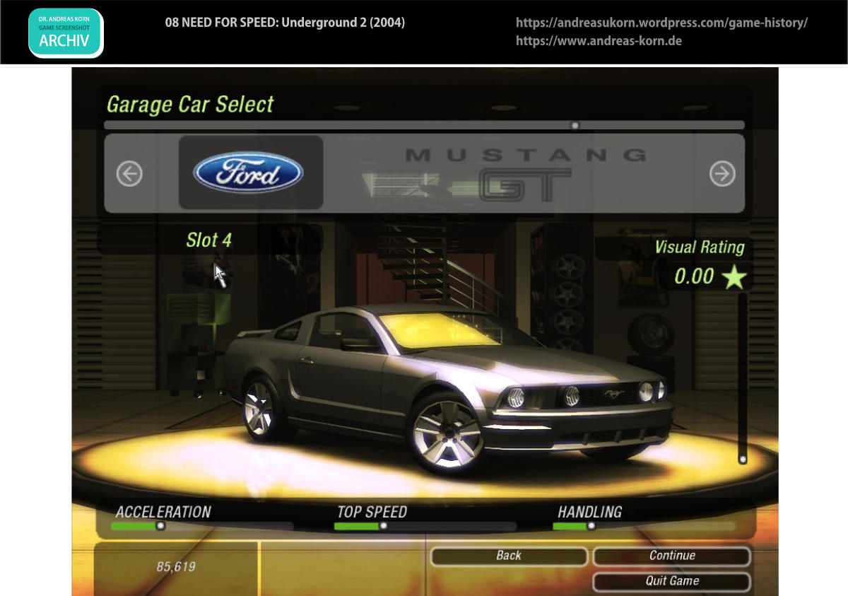Screen dimensions: 848x596
Task: Click the Garage Car Select title
Action: coord(189,105)
